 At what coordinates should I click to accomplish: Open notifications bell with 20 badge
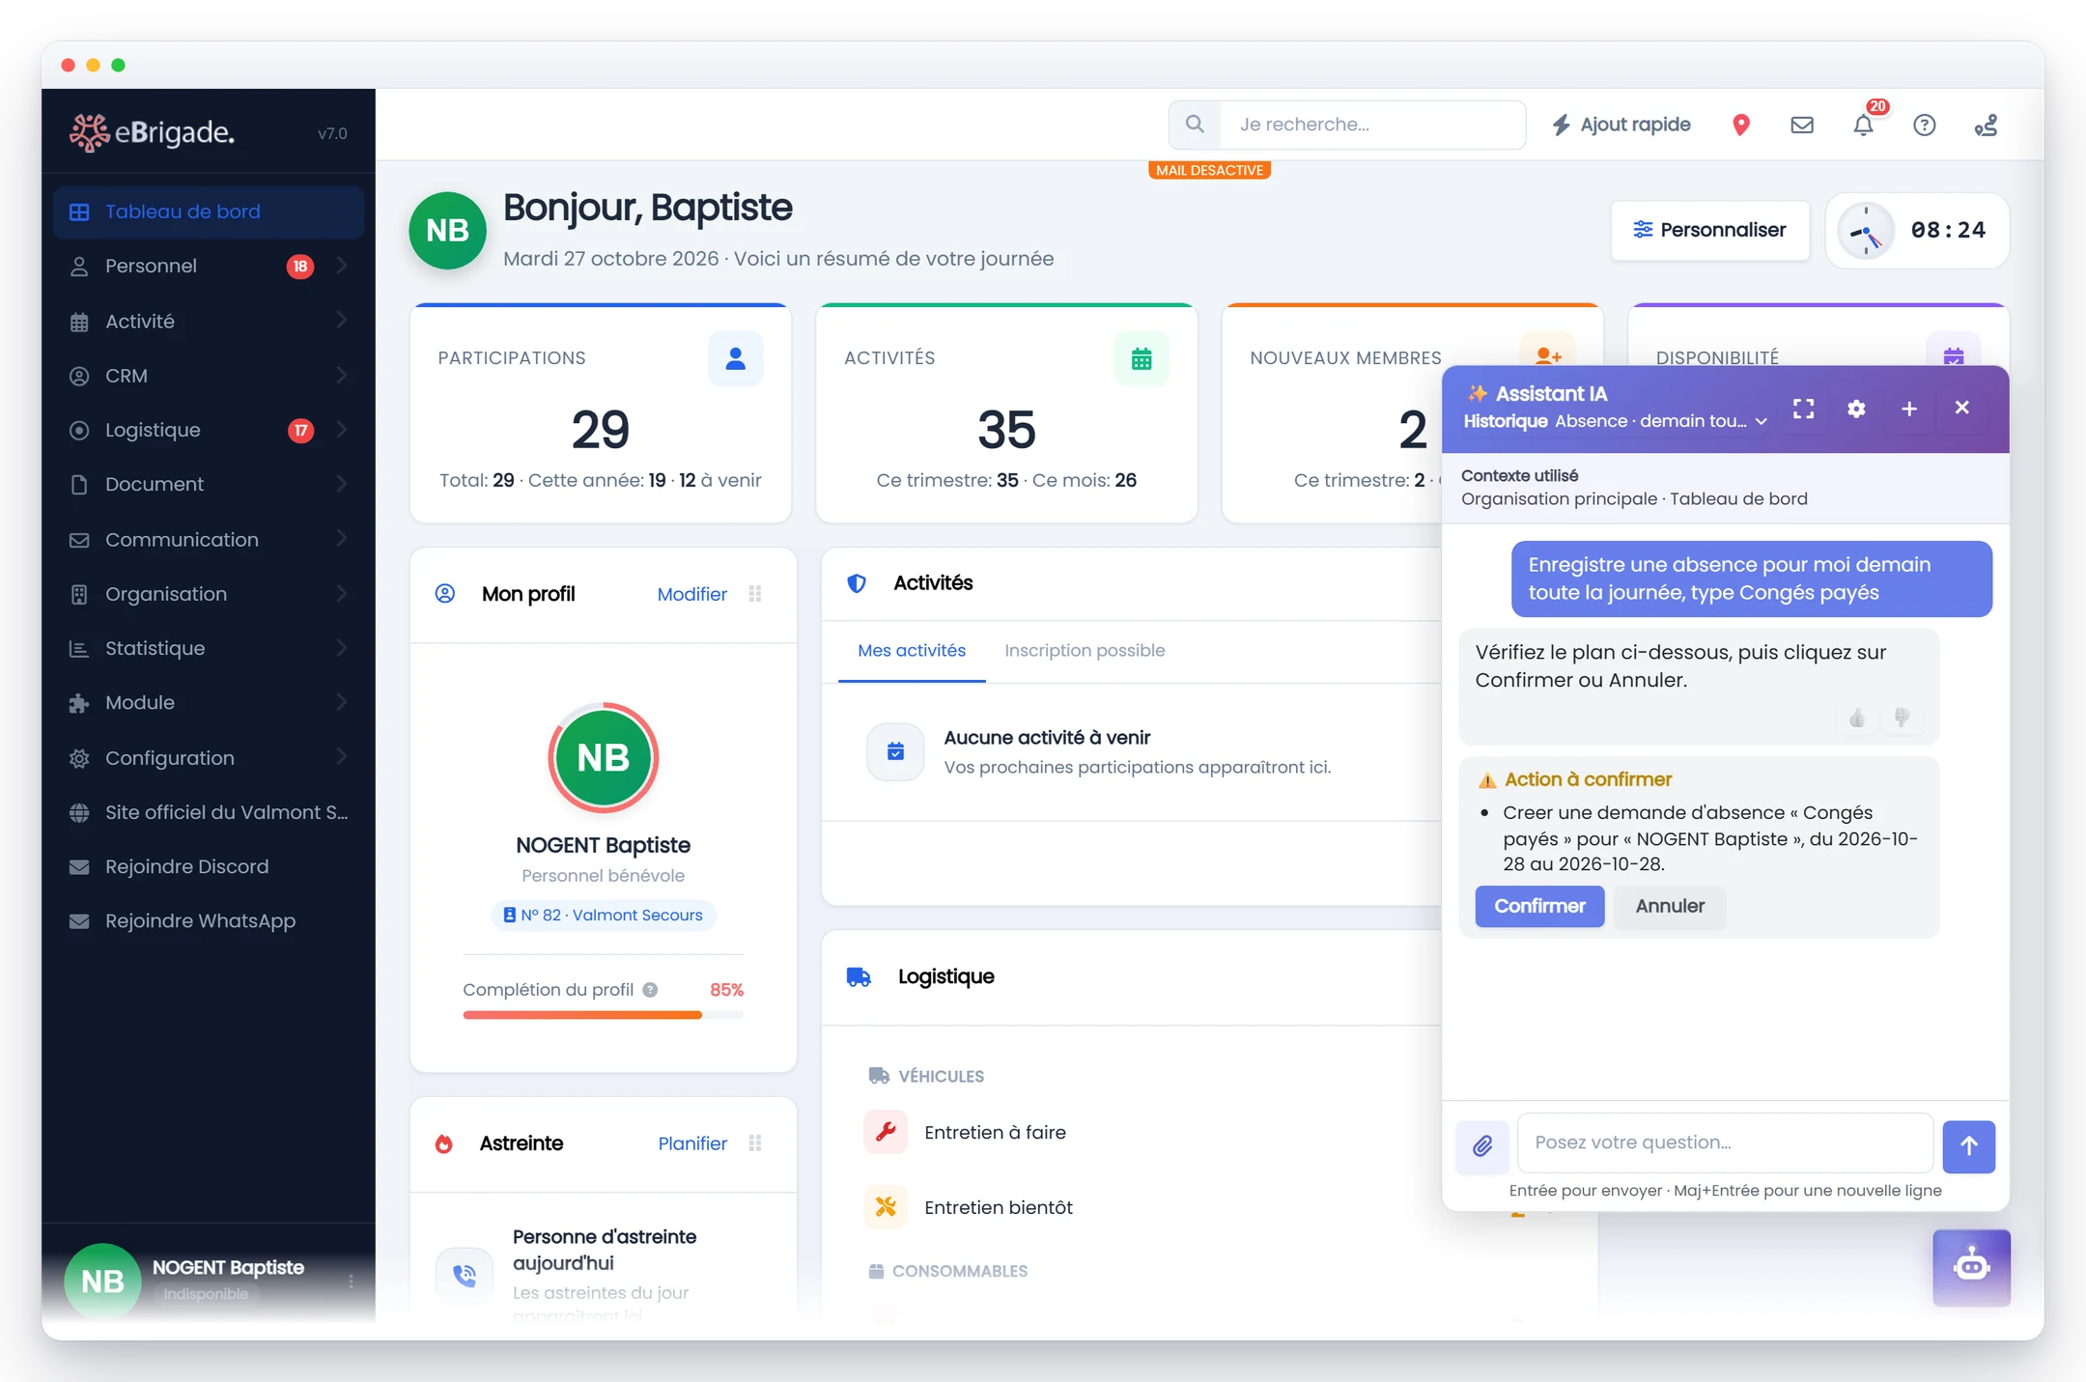[x=1863, y=125]
